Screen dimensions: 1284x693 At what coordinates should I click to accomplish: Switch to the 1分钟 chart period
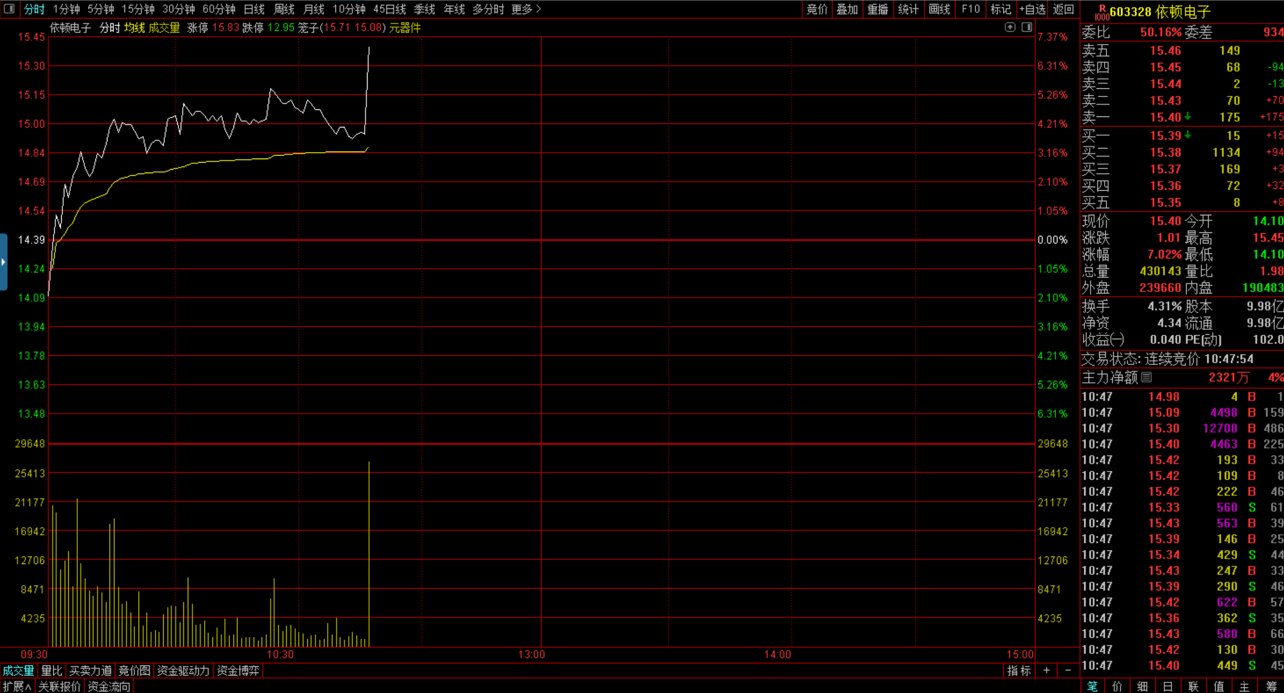pyautogui.click(x=66, y=9)
